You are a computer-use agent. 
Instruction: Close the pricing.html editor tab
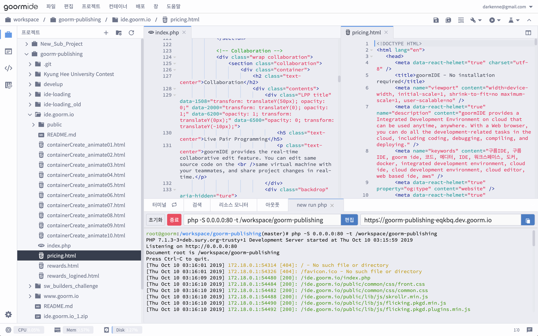[386, 32]
